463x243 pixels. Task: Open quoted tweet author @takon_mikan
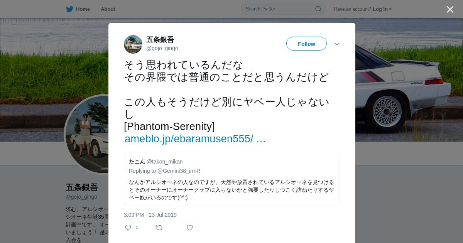[164, 162]
